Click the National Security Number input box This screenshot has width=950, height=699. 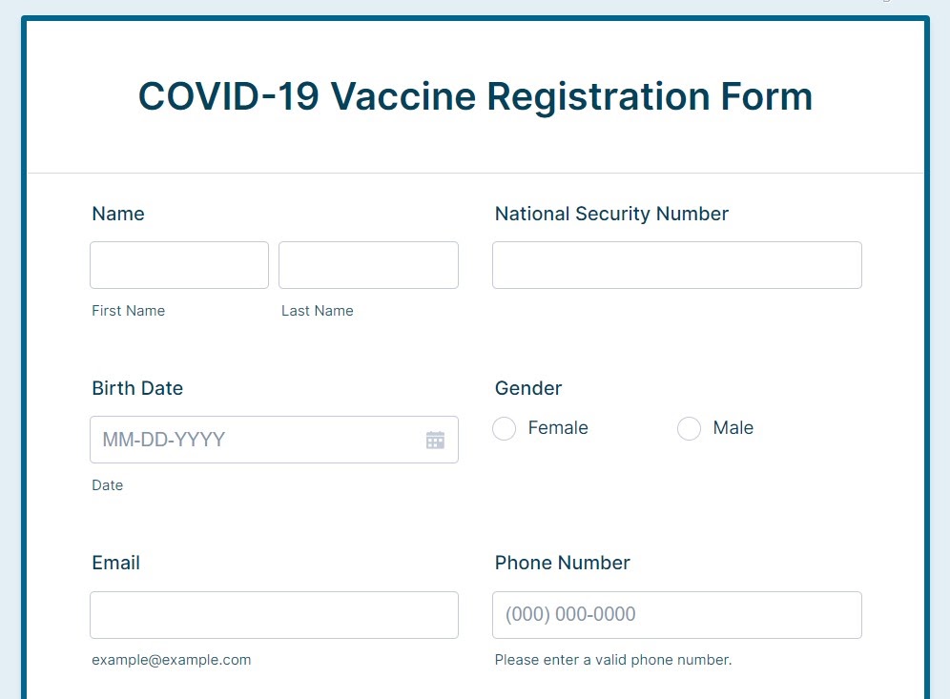coord(676,265)
